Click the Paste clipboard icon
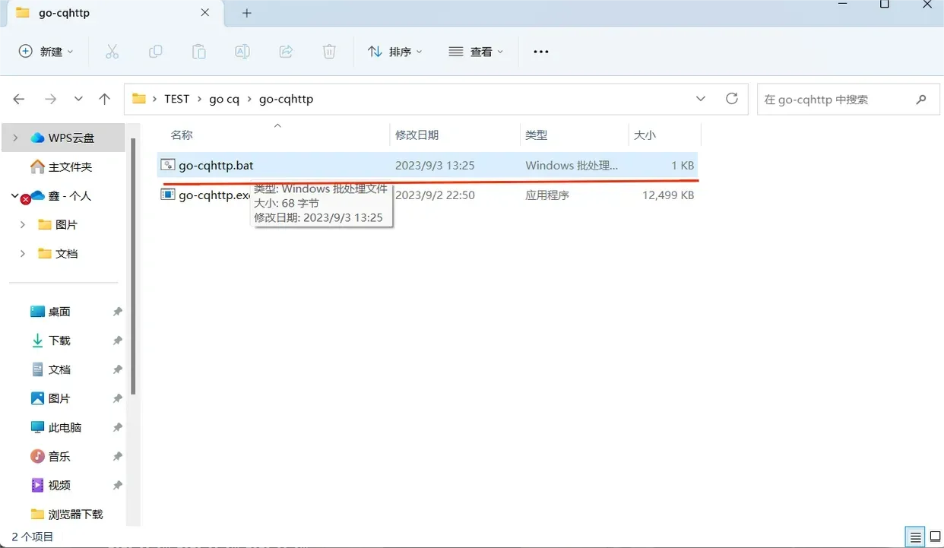The image size is (944, 548). tap(198, 52)
